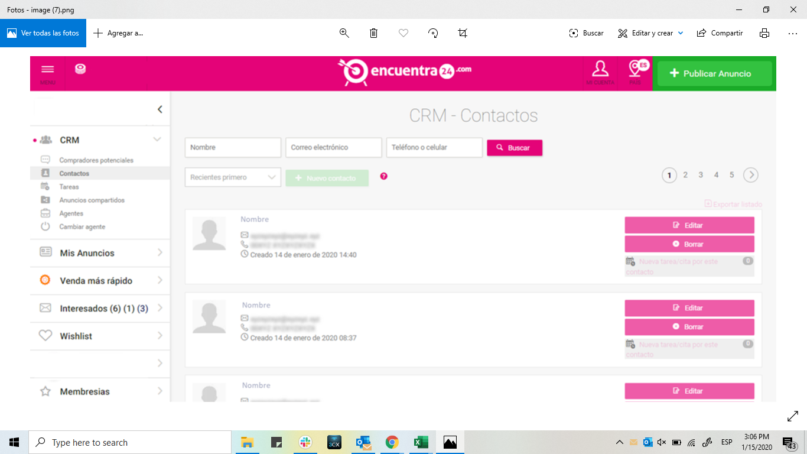This screenshot has height=454, width=807.
Task: Collapse the sidebar with the left chevron
Action: click(x=160, y=109)
